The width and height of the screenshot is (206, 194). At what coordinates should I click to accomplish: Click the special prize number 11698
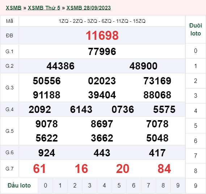(102, 35)
